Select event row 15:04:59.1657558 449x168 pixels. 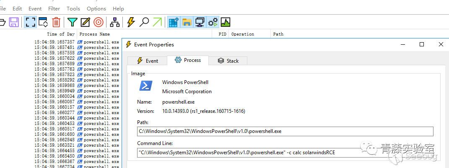point(77,53)
